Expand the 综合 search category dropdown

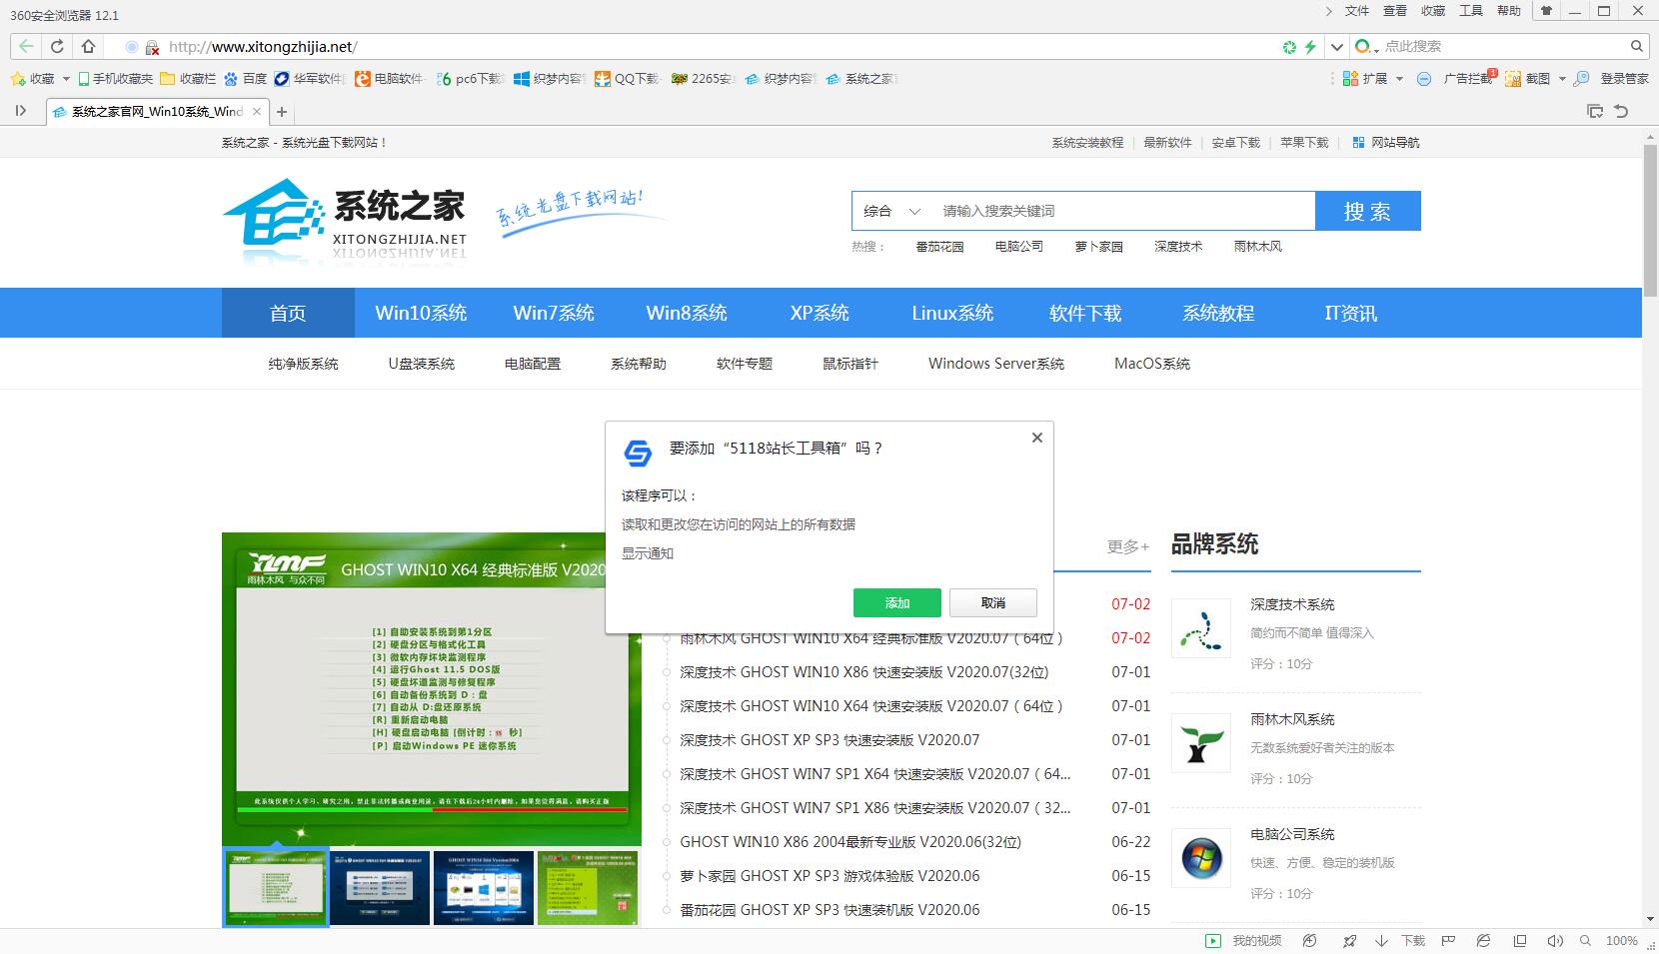click(x=889, y=211)
